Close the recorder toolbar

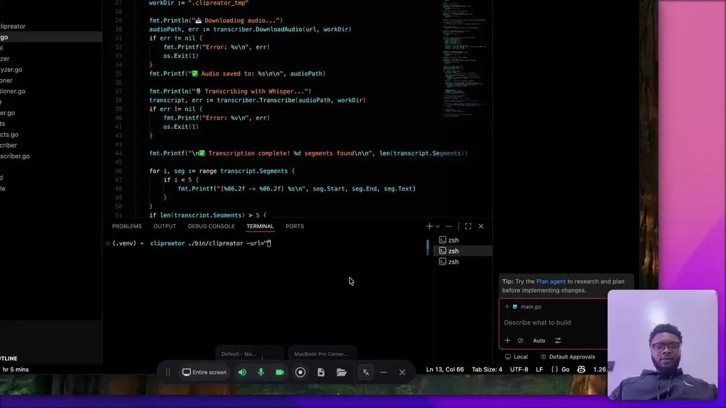pos(402,372)
